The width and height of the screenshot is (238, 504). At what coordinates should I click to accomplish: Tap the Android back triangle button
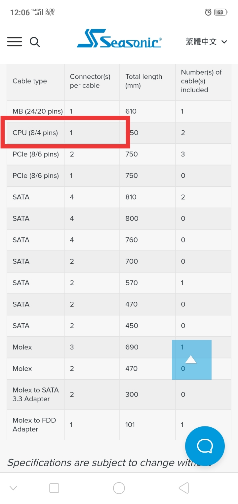pos(184,488)
